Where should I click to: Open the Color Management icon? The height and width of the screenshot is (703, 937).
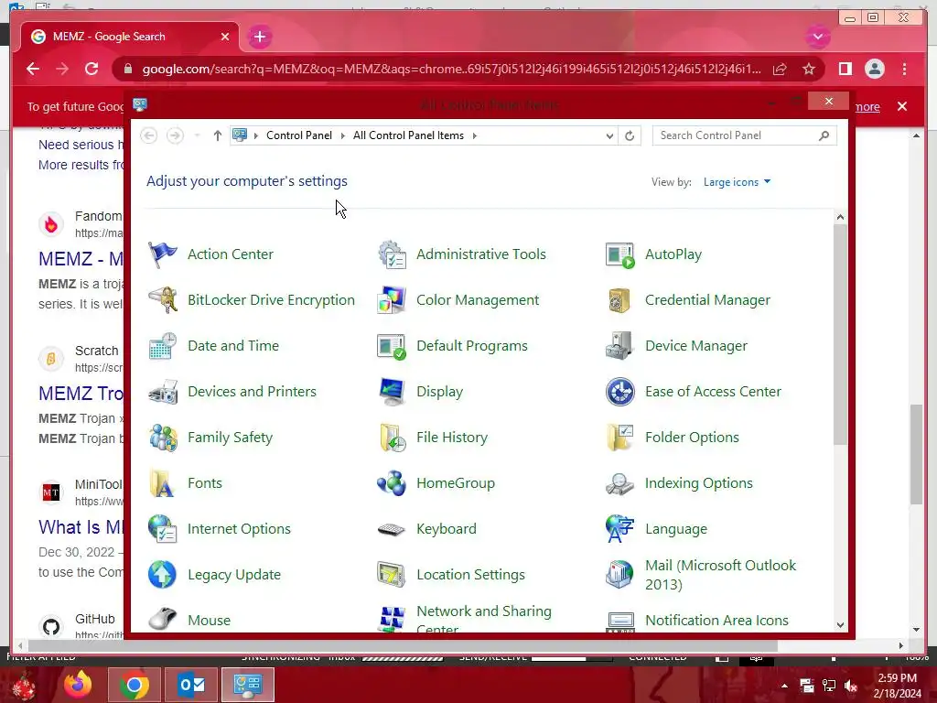(392, 300)
